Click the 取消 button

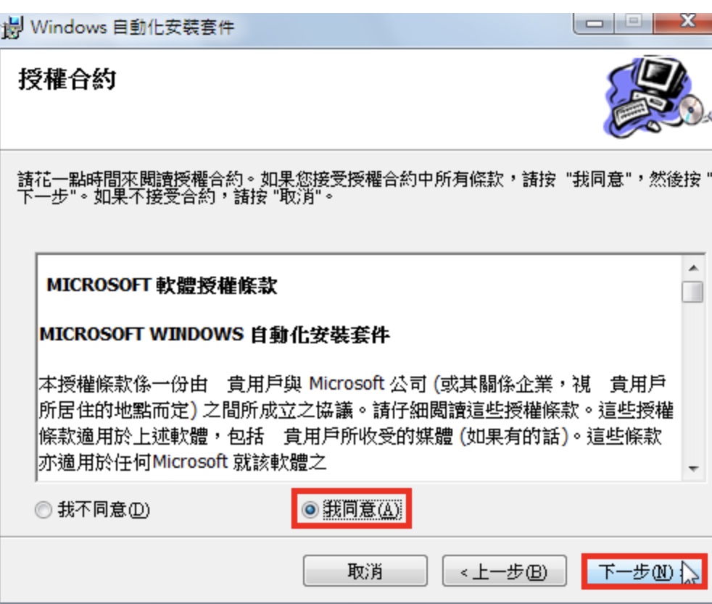(x=365, y=571)
